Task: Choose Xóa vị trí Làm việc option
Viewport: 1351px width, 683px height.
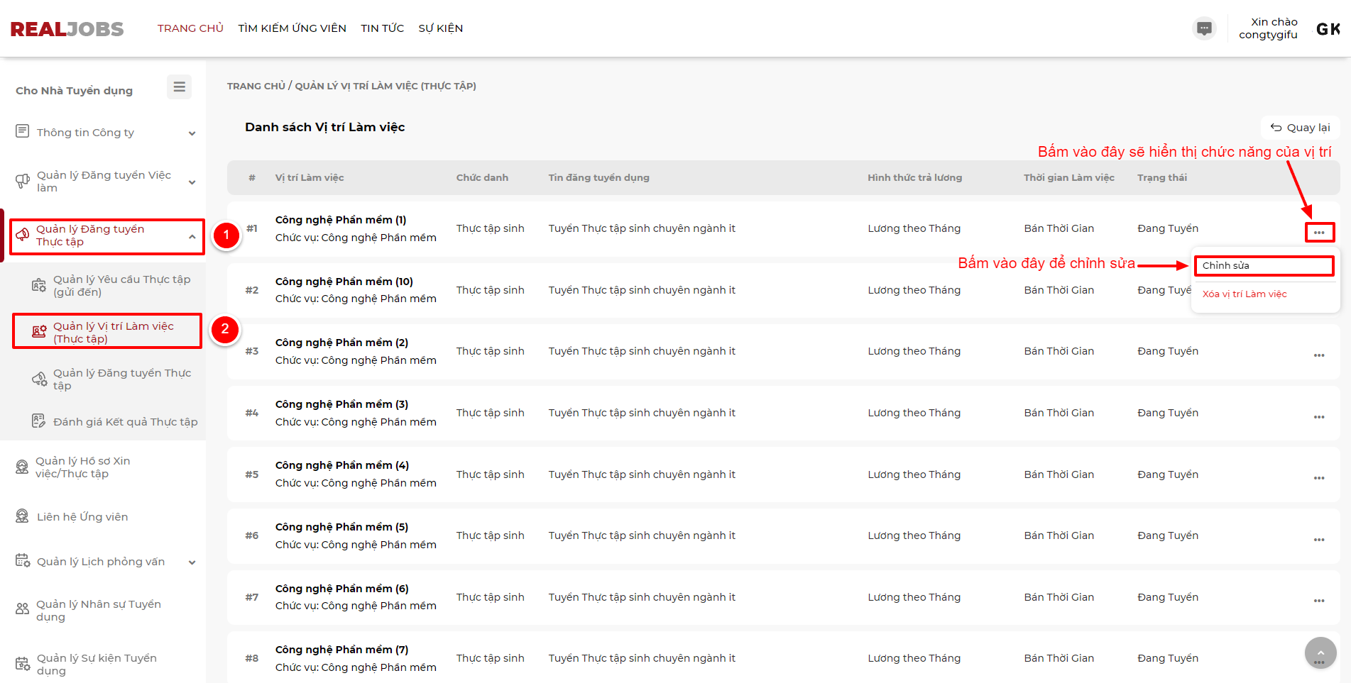Action: (1244, 294)
